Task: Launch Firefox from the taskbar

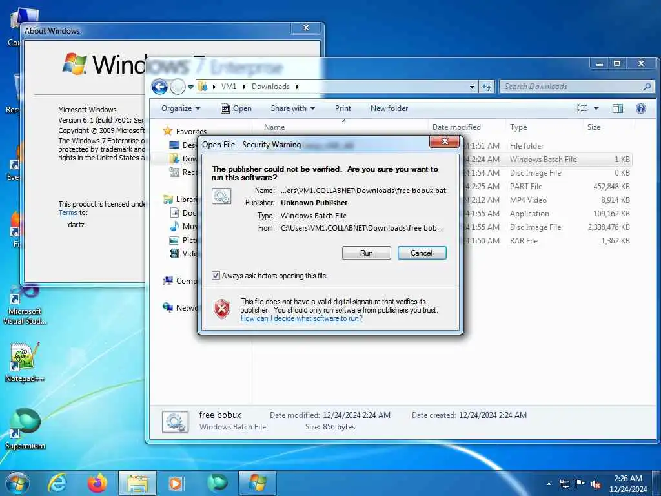Action: (x=97, y=483)
